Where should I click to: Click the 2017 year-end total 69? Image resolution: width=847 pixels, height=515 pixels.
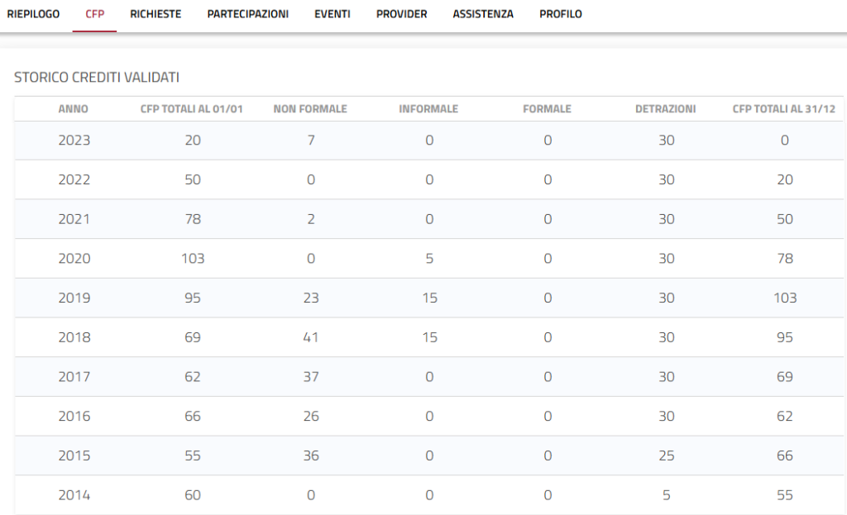785,377
